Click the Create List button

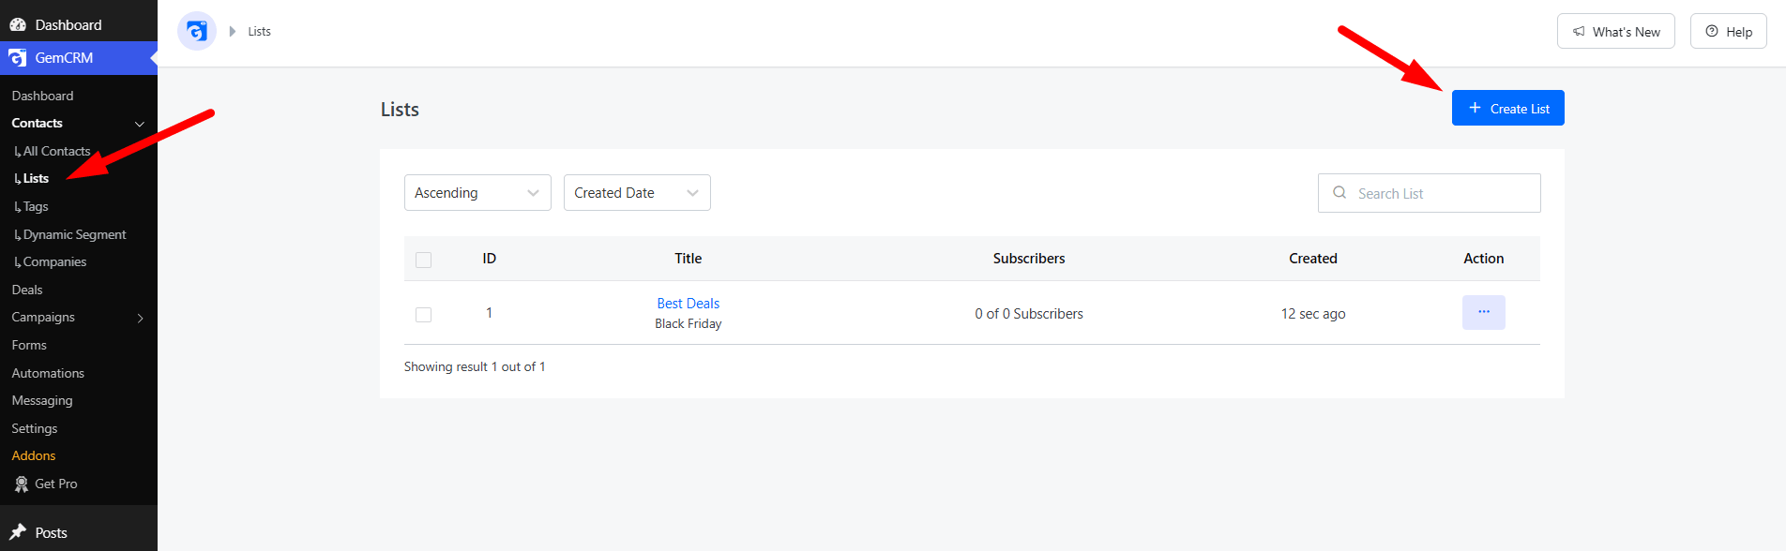click(1507, 108)
